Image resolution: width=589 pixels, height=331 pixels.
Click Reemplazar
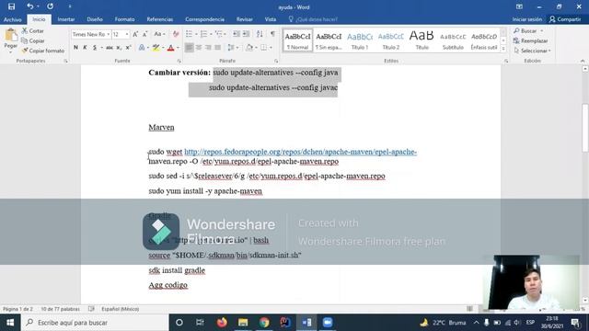tap(530, 40)
